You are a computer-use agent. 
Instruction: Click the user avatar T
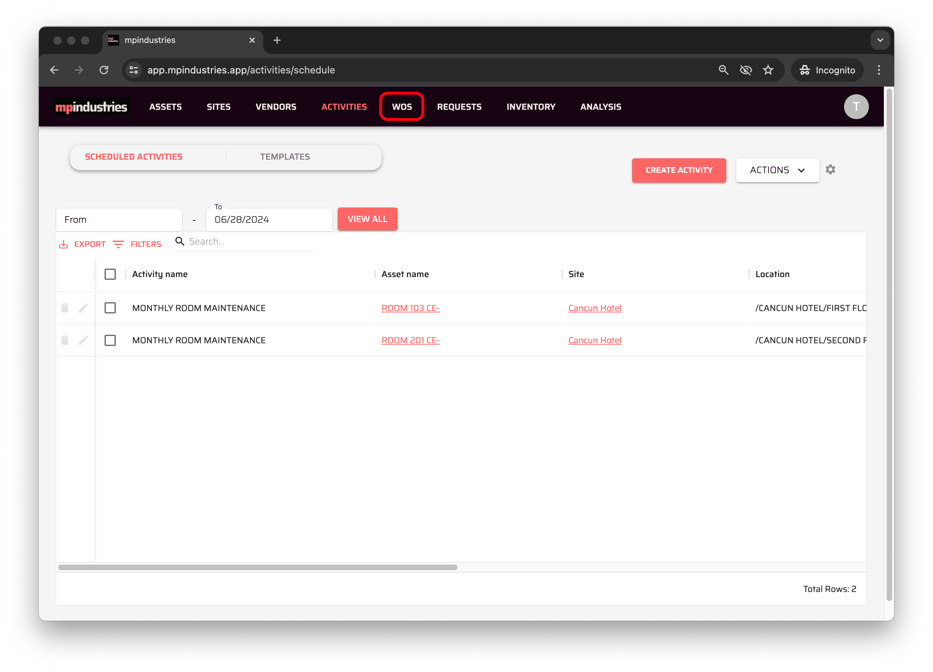856,107
